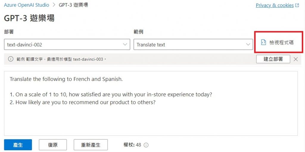This screenshot has height=152, width=305.
Task: Dismiss the text-davinci-003 suggestion banner
Action: click(296, 59)
